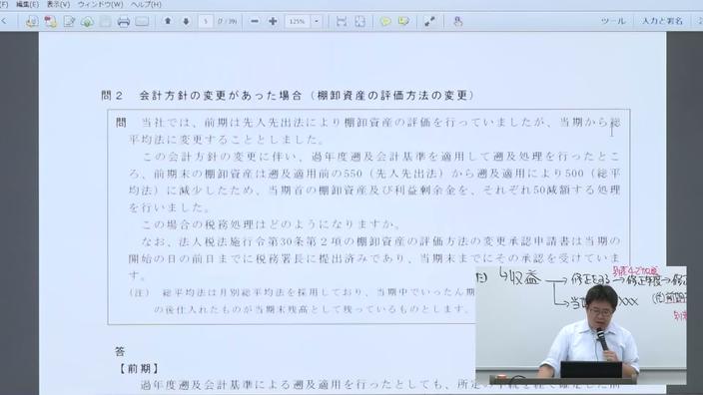Open the 入力と署名 pane
Screen dimensions: 703x395
(x=662, y=21)
